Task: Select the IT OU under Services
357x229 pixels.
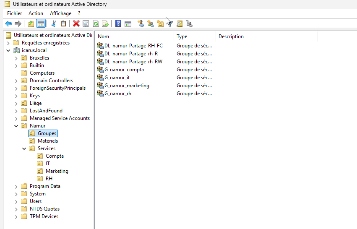Action: [x=47, y=164]
